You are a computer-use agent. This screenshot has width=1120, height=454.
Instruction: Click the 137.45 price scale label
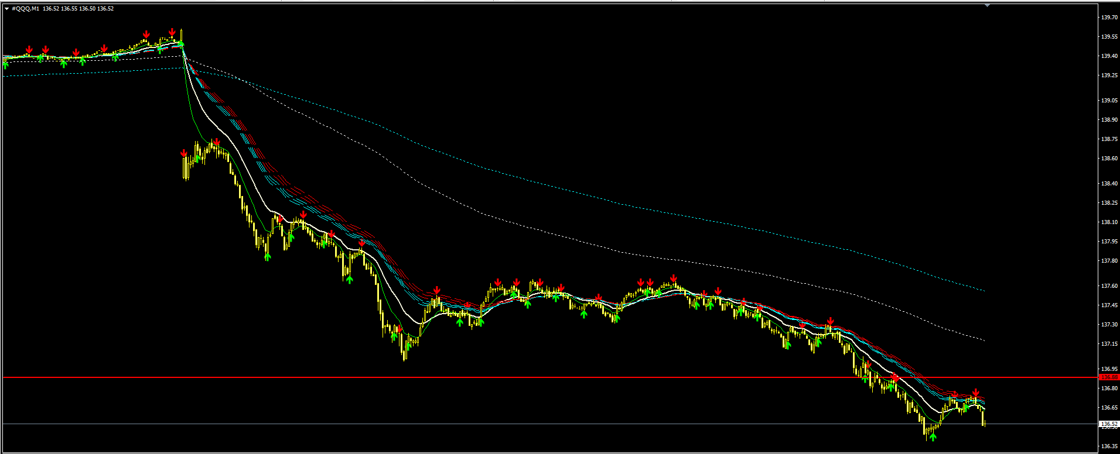click(1109, 305)
